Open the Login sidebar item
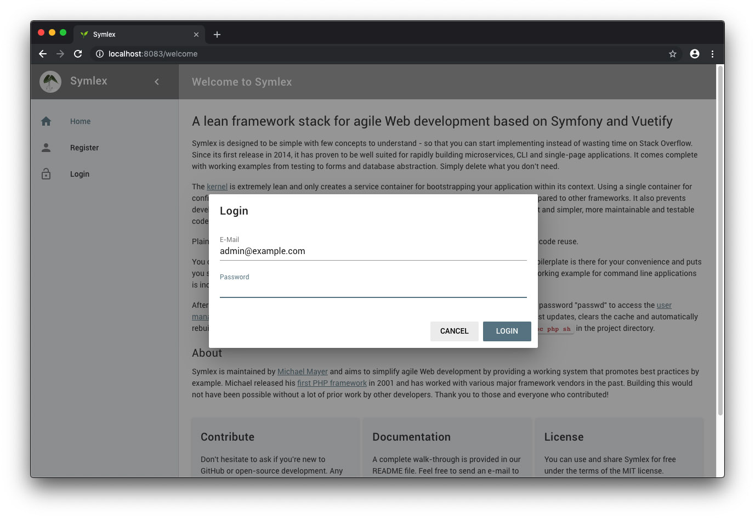 (105, 174)
